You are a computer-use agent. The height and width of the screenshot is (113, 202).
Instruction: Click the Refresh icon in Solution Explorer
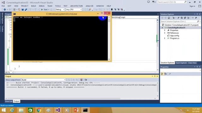point(182,18)
